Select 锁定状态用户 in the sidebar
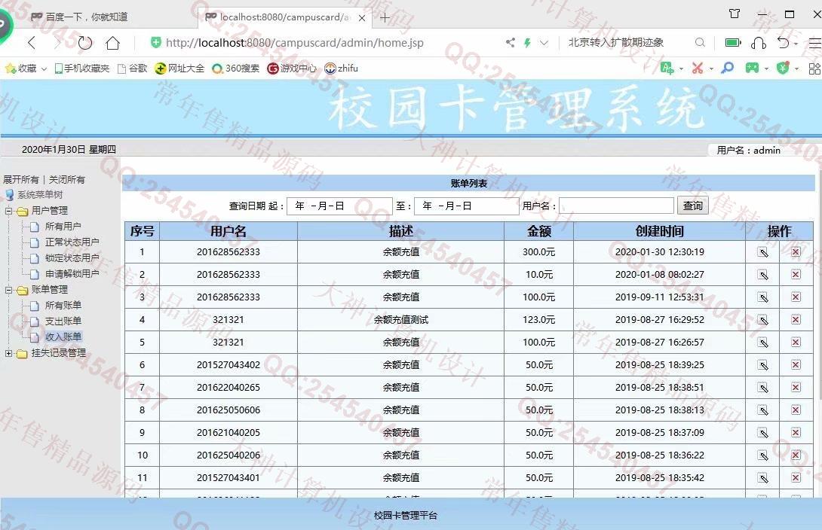Viewport: 822px width, 530px height. (x=72, y=258)
